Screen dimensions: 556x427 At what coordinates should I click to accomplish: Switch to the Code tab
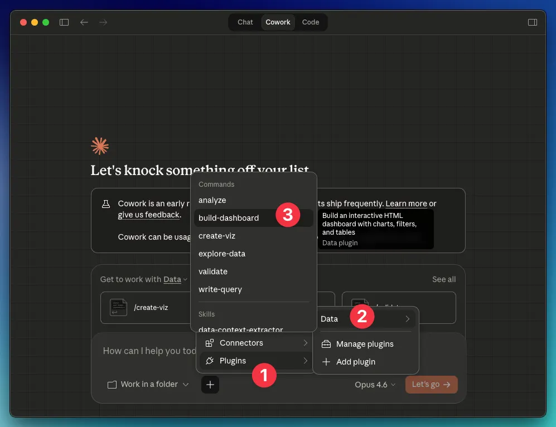(311, 22)
